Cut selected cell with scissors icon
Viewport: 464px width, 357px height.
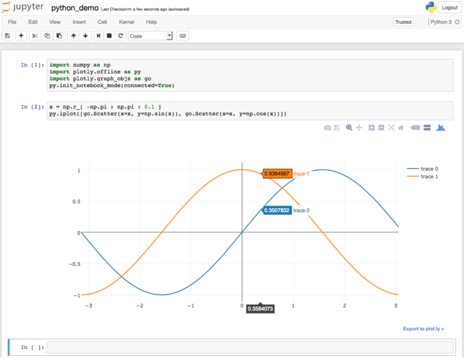tap(35, 36)
